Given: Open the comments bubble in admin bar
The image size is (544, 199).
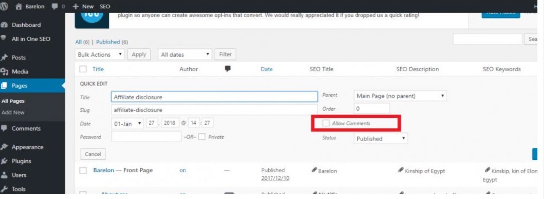Looking at the screenshot, I should tap(55, 7).
